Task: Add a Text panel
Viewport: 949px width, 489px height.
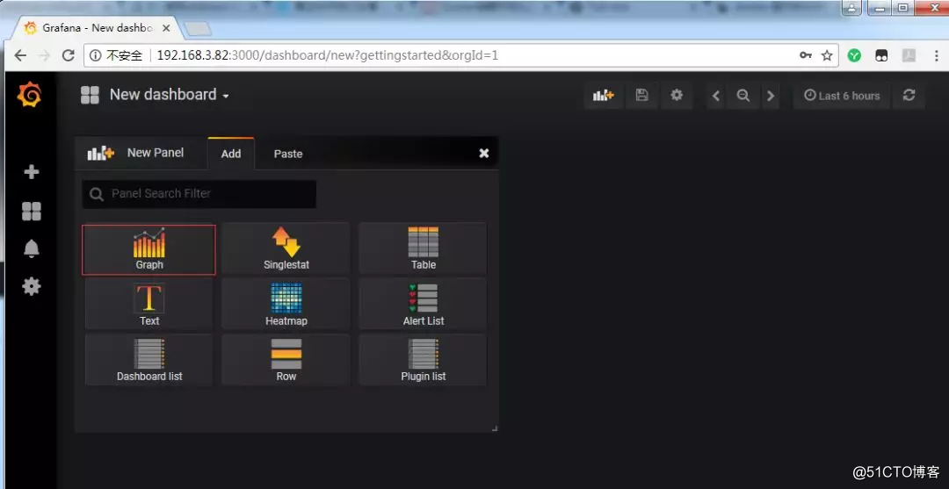Action: (149, 304)
